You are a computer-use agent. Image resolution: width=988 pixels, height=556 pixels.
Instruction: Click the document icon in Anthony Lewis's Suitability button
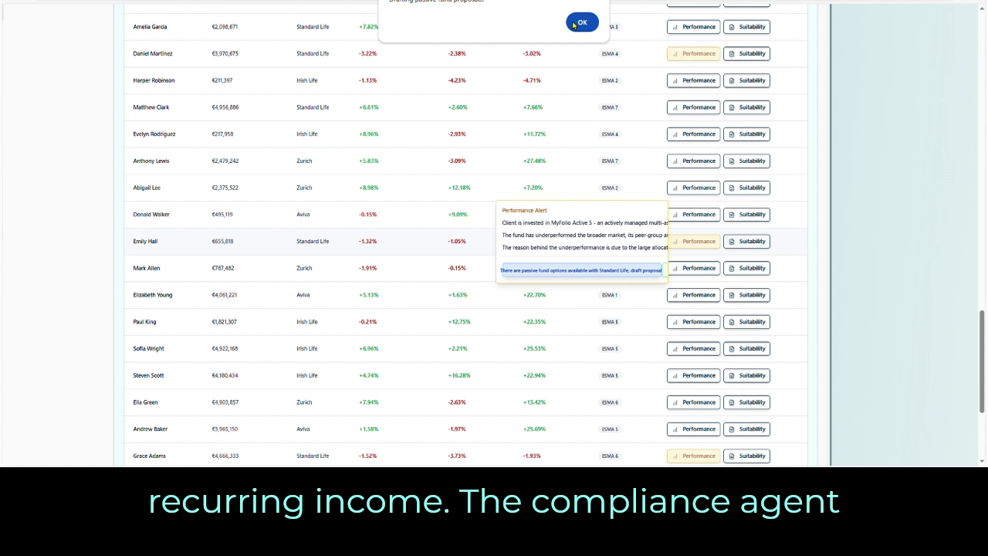[732, 161]
